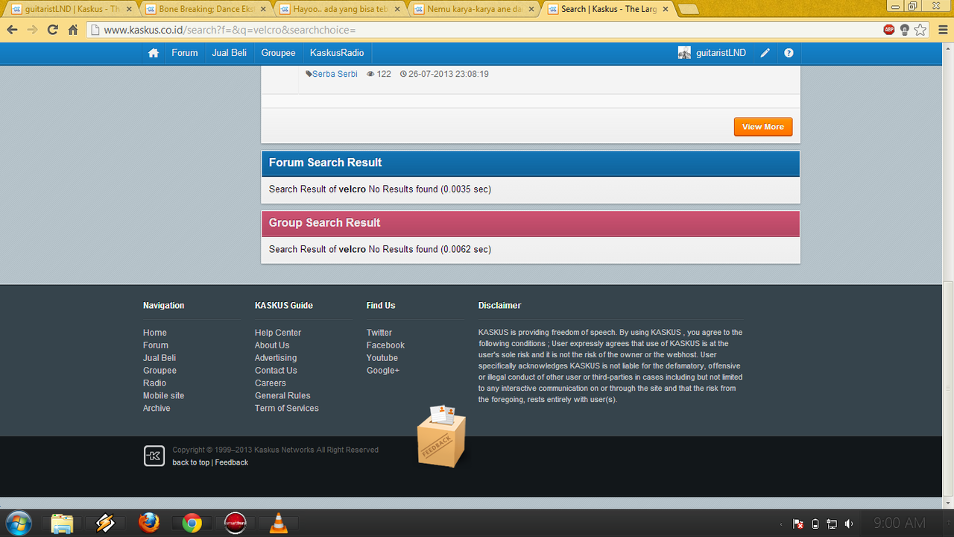Open Forum in the navbar

pos(185,53)
